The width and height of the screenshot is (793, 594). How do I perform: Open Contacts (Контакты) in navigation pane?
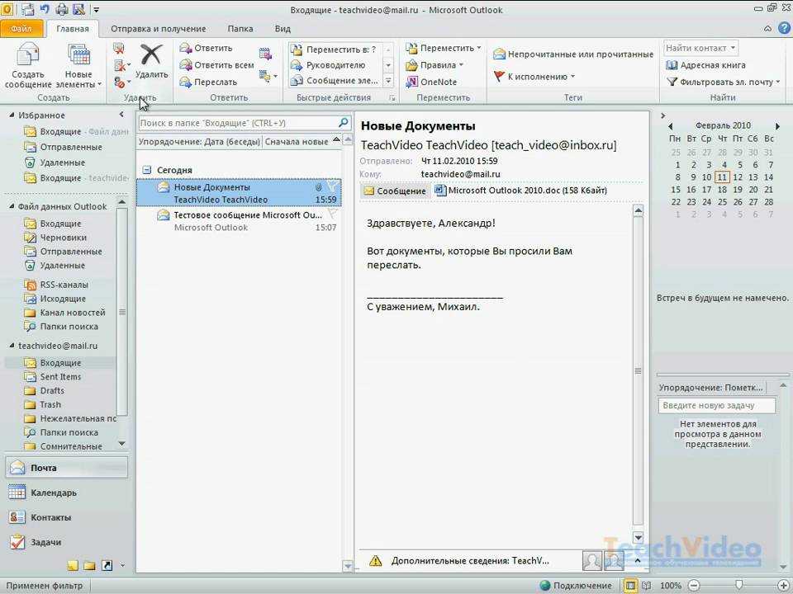click(x=50, y=517)
